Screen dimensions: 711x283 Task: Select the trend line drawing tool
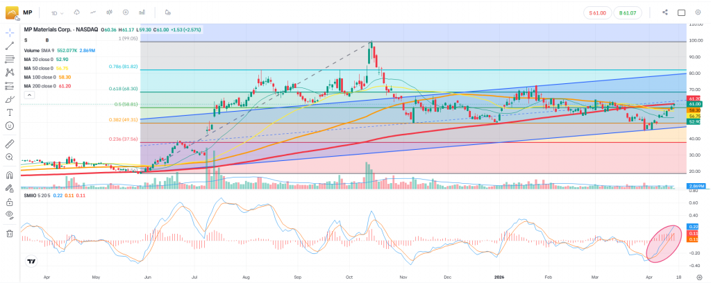tap(10, 46)
